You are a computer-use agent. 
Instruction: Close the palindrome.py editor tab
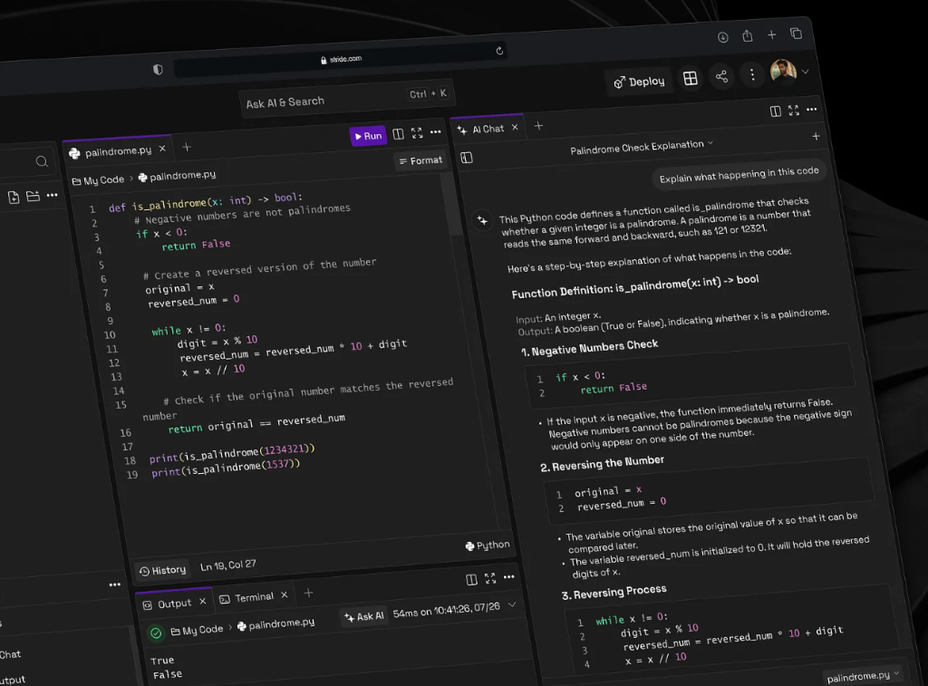point(162,149)
